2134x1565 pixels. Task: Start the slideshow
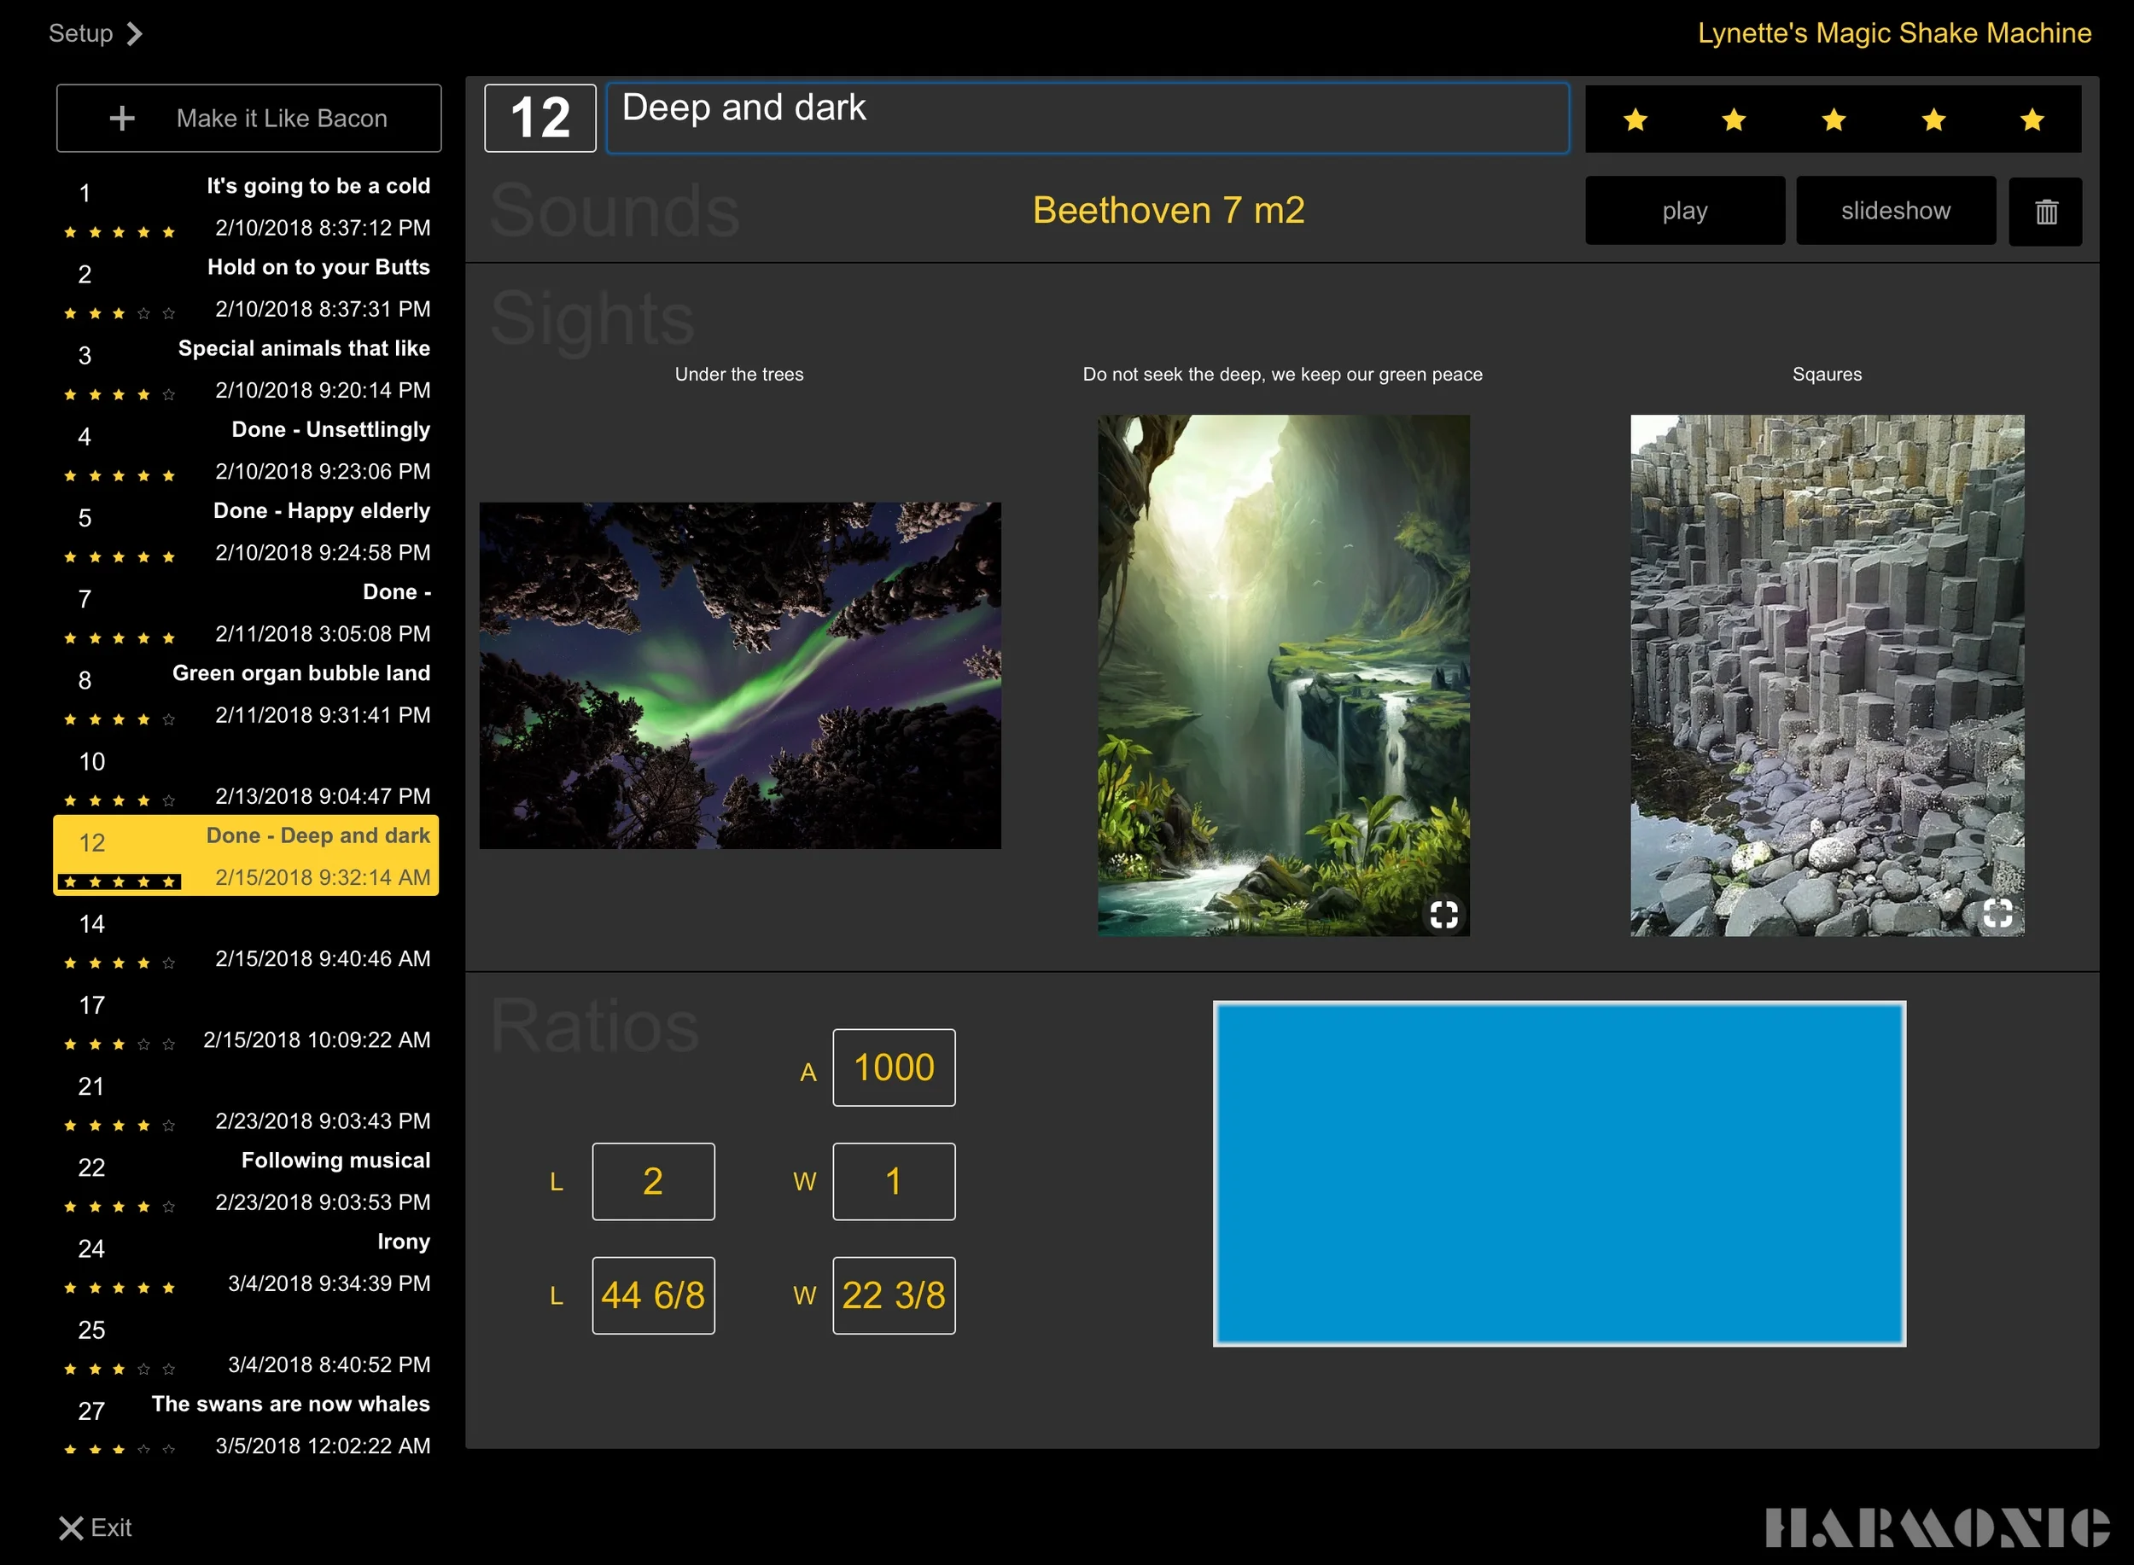(x=1895, y=212)
